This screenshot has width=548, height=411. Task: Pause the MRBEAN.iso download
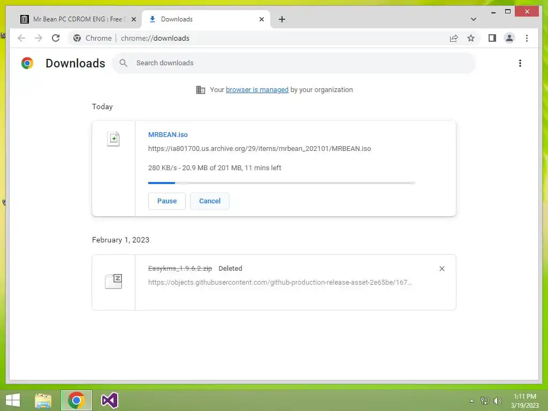point(167,201)
